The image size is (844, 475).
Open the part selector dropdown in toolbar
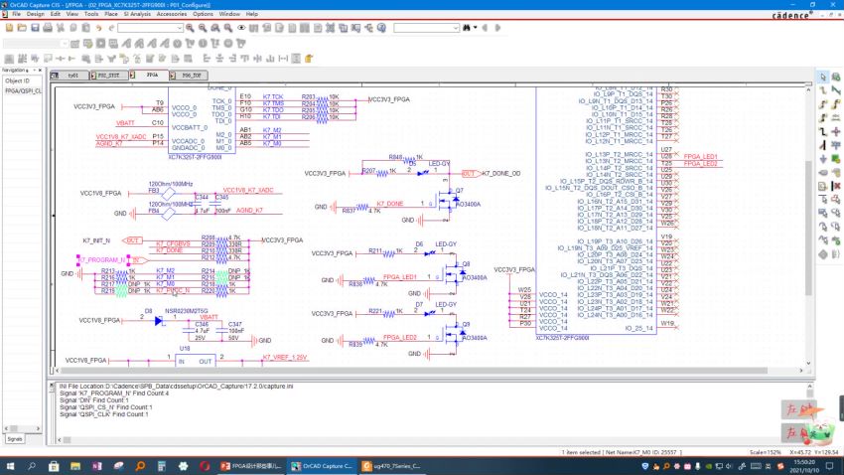pos(179,28)
